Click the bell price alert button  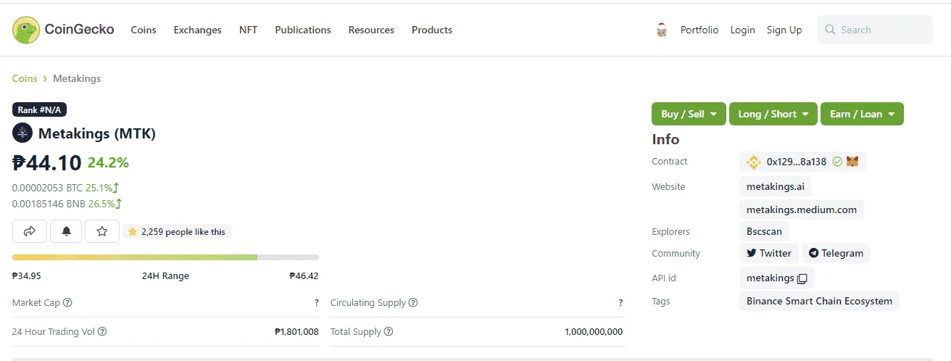pos(66,231)
